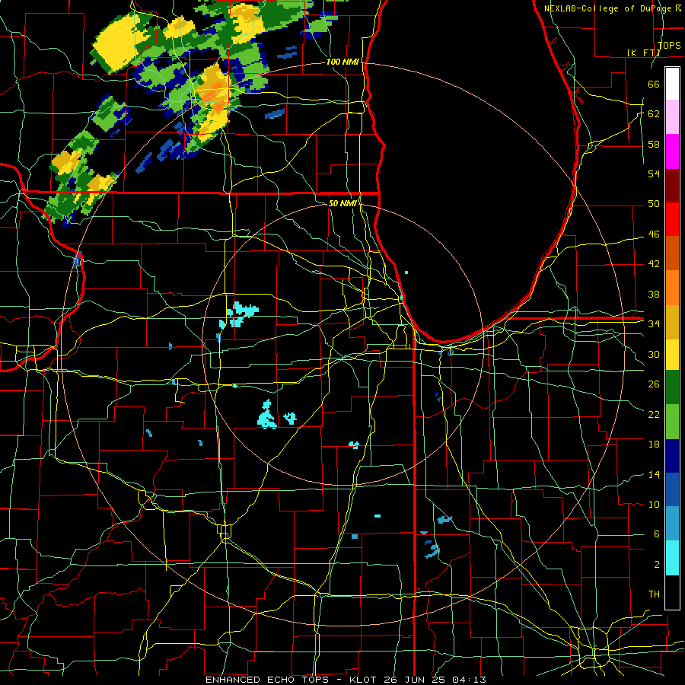Screen dimensions: 685x685
Task: Click the "30" legend value
Action: 654,354
